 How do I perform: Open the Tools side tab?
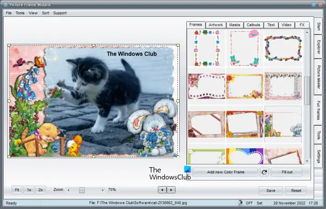click(x=318, y=135)
